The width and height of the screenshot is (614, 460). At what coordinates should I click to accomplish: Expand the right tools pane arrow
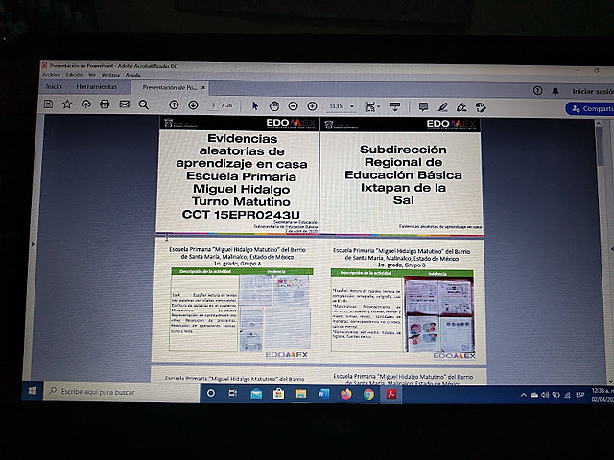(x=612, y=249)
